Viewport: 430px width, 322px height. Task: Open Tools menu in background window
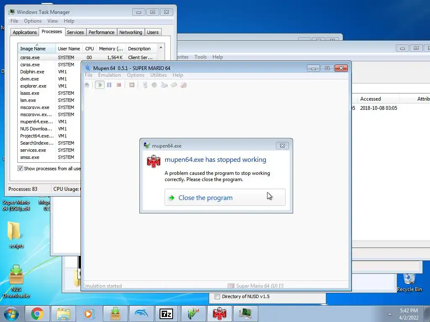click(x=200, y=57)
